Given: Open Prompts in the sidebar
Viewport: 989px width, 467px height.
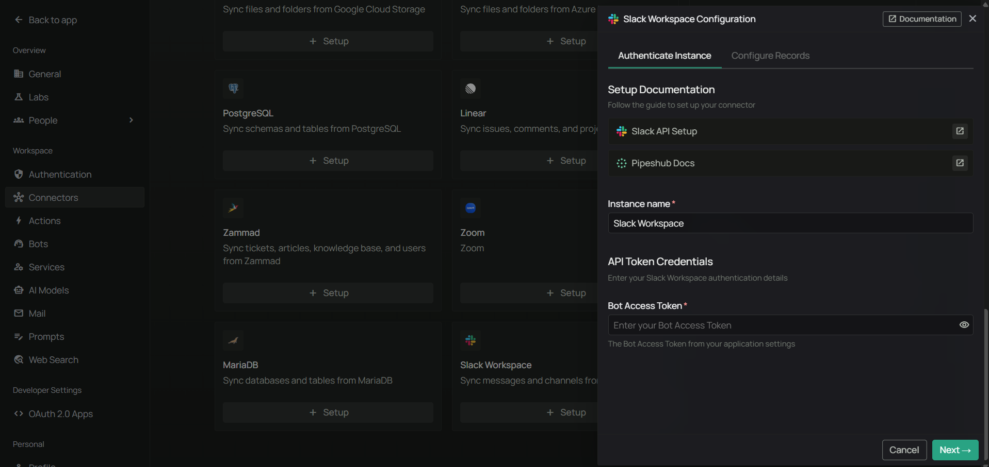Looking at the screenshot, I should 75,336.
